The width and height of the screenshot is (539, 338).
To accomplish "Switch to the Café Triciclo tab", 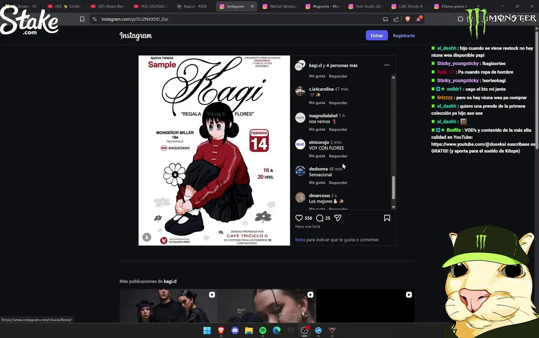I will [409, 6].
